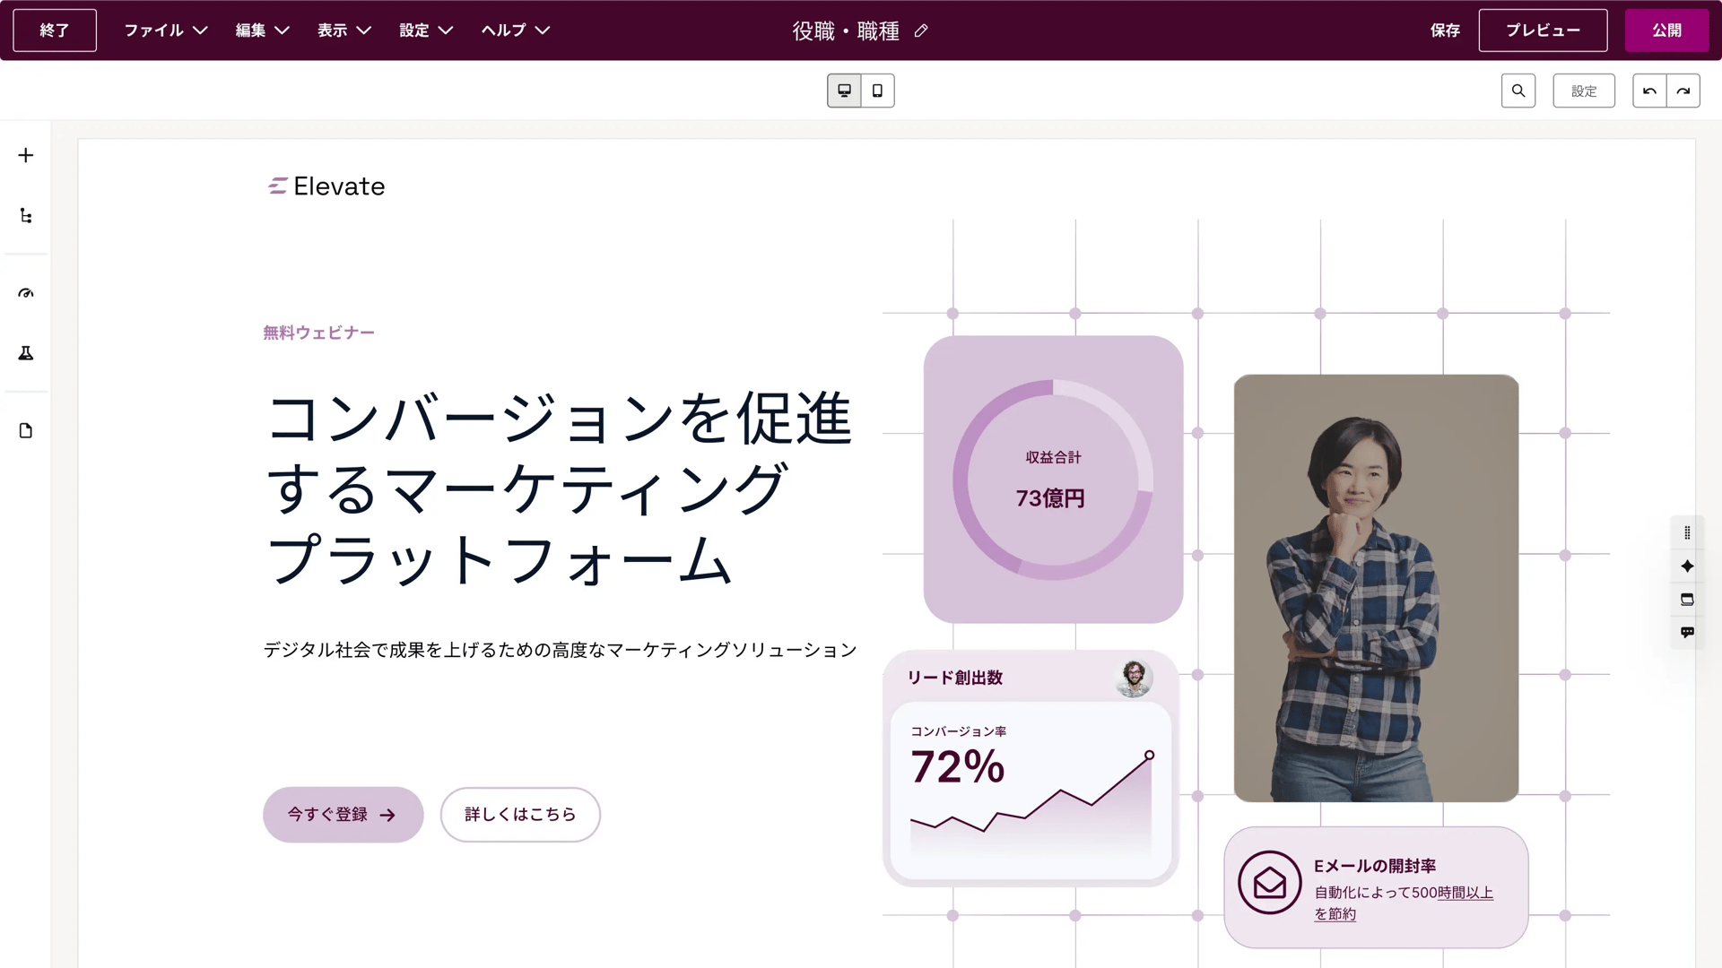This screenshot has height=968, width=1722.
Task: Open the optimize gauge icon
Action: pos(26,293)
